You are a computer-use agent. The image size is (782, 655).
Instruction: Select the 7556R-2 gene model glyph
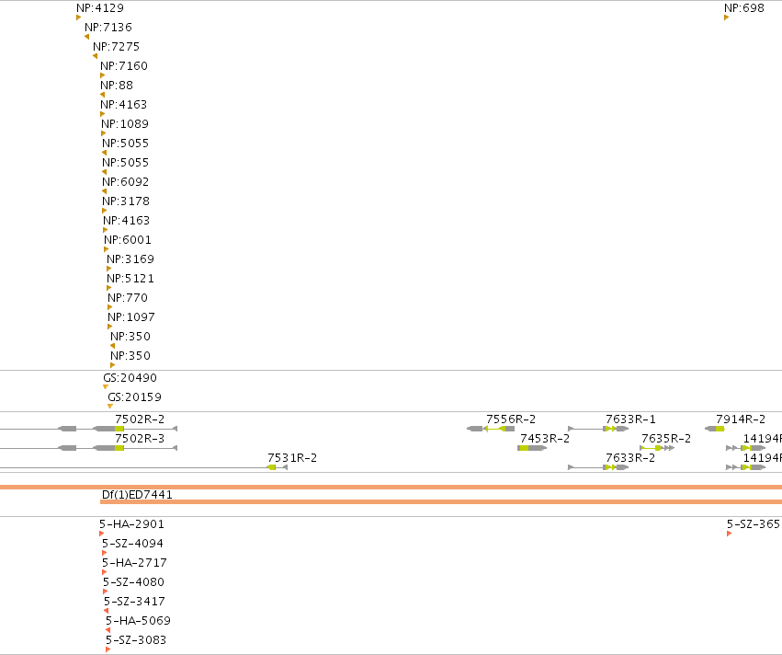491,429
